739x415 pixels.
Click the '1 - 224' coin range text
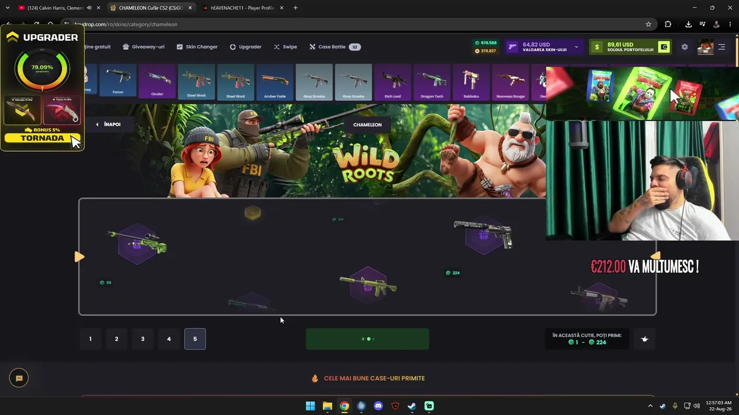click(587, 342)
